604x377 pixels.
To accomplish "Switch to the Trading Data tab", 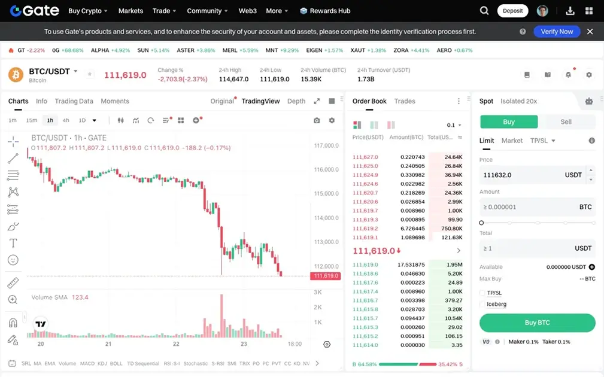I will click(x=74, y=101).
